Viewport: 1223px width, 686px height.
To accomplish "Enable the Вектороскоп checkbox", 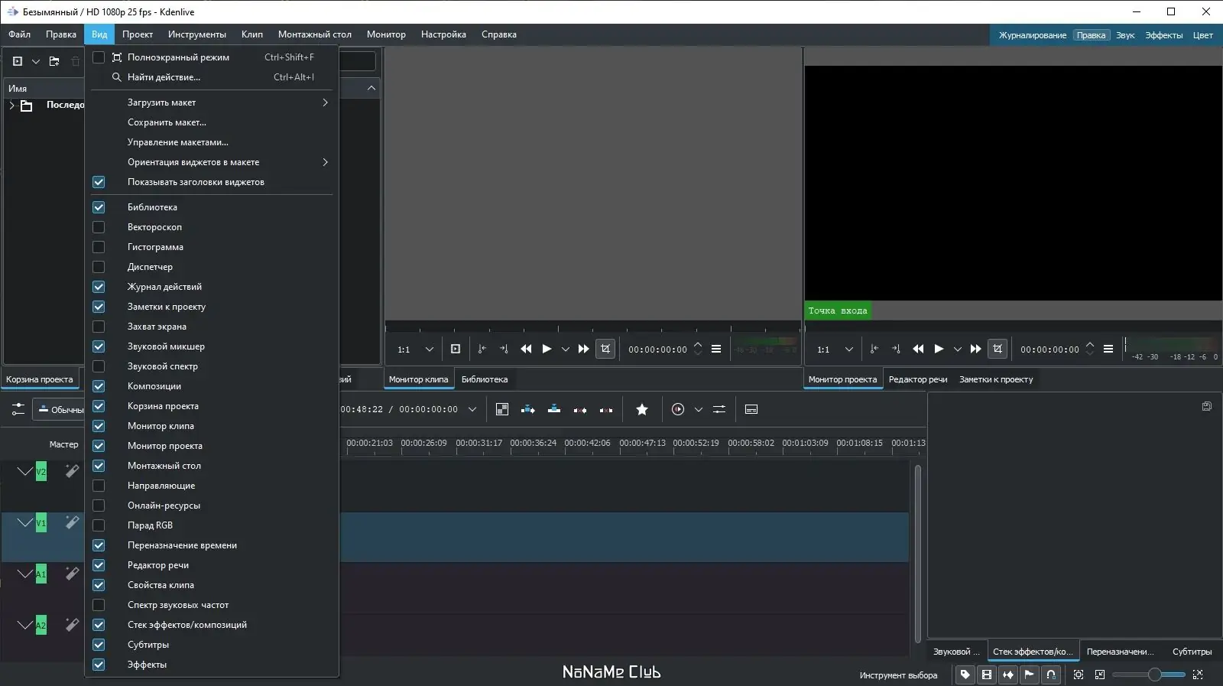I will pos(99,227).
